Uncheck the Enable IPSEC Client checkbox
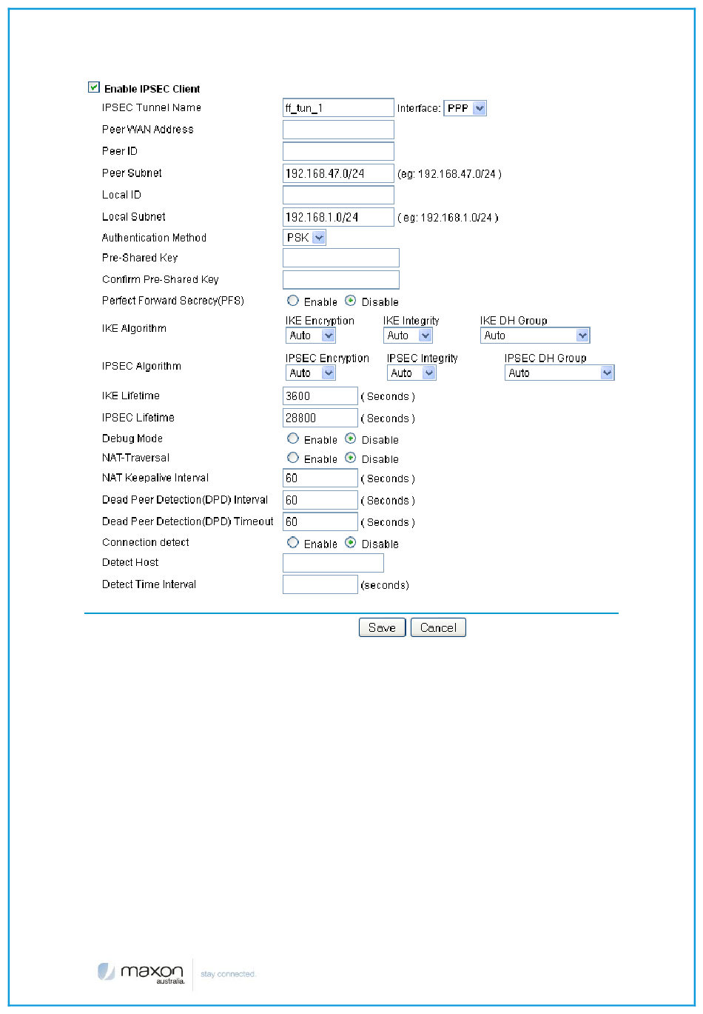 tap(94, 87)
